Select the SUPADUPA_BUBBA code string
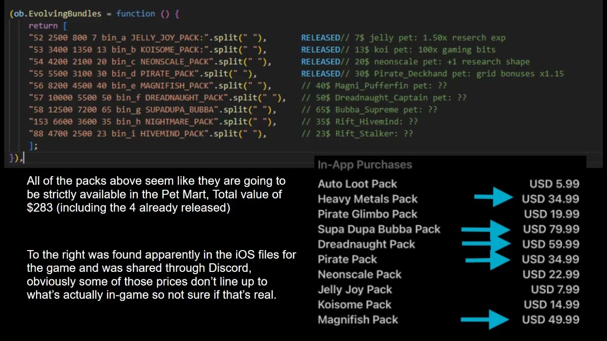607x341 pixels. [152, 109]
